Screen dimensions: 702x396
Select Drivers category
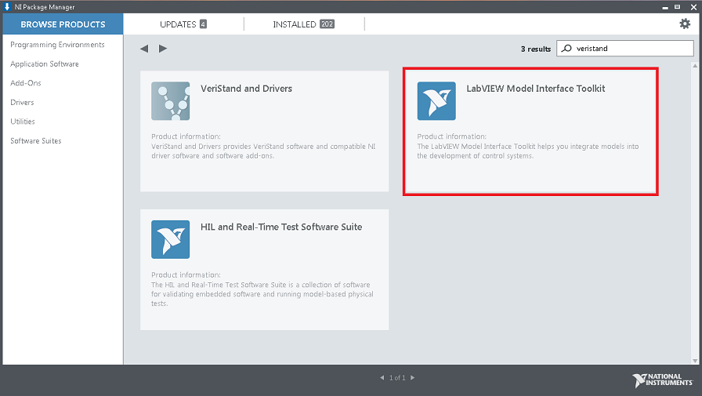pos(22,102)
